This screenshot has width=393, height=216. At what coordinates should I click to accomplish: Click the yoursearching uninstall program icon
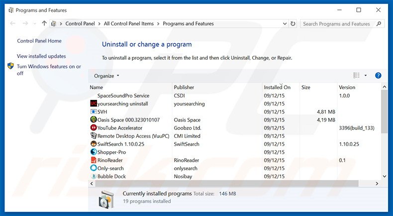click(x=94, y=104)
